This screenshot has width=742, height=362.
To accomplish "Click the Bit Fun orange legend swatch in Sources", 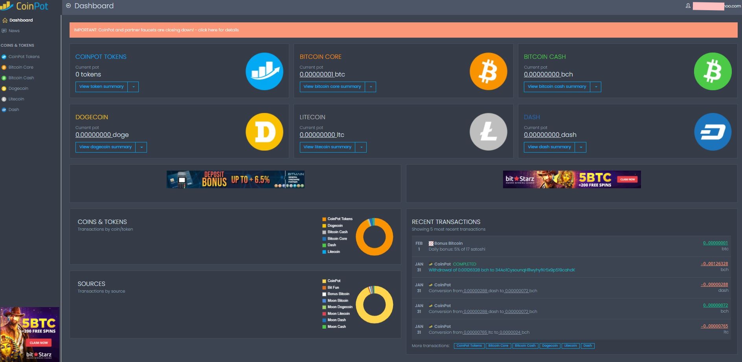I will 324,288.
